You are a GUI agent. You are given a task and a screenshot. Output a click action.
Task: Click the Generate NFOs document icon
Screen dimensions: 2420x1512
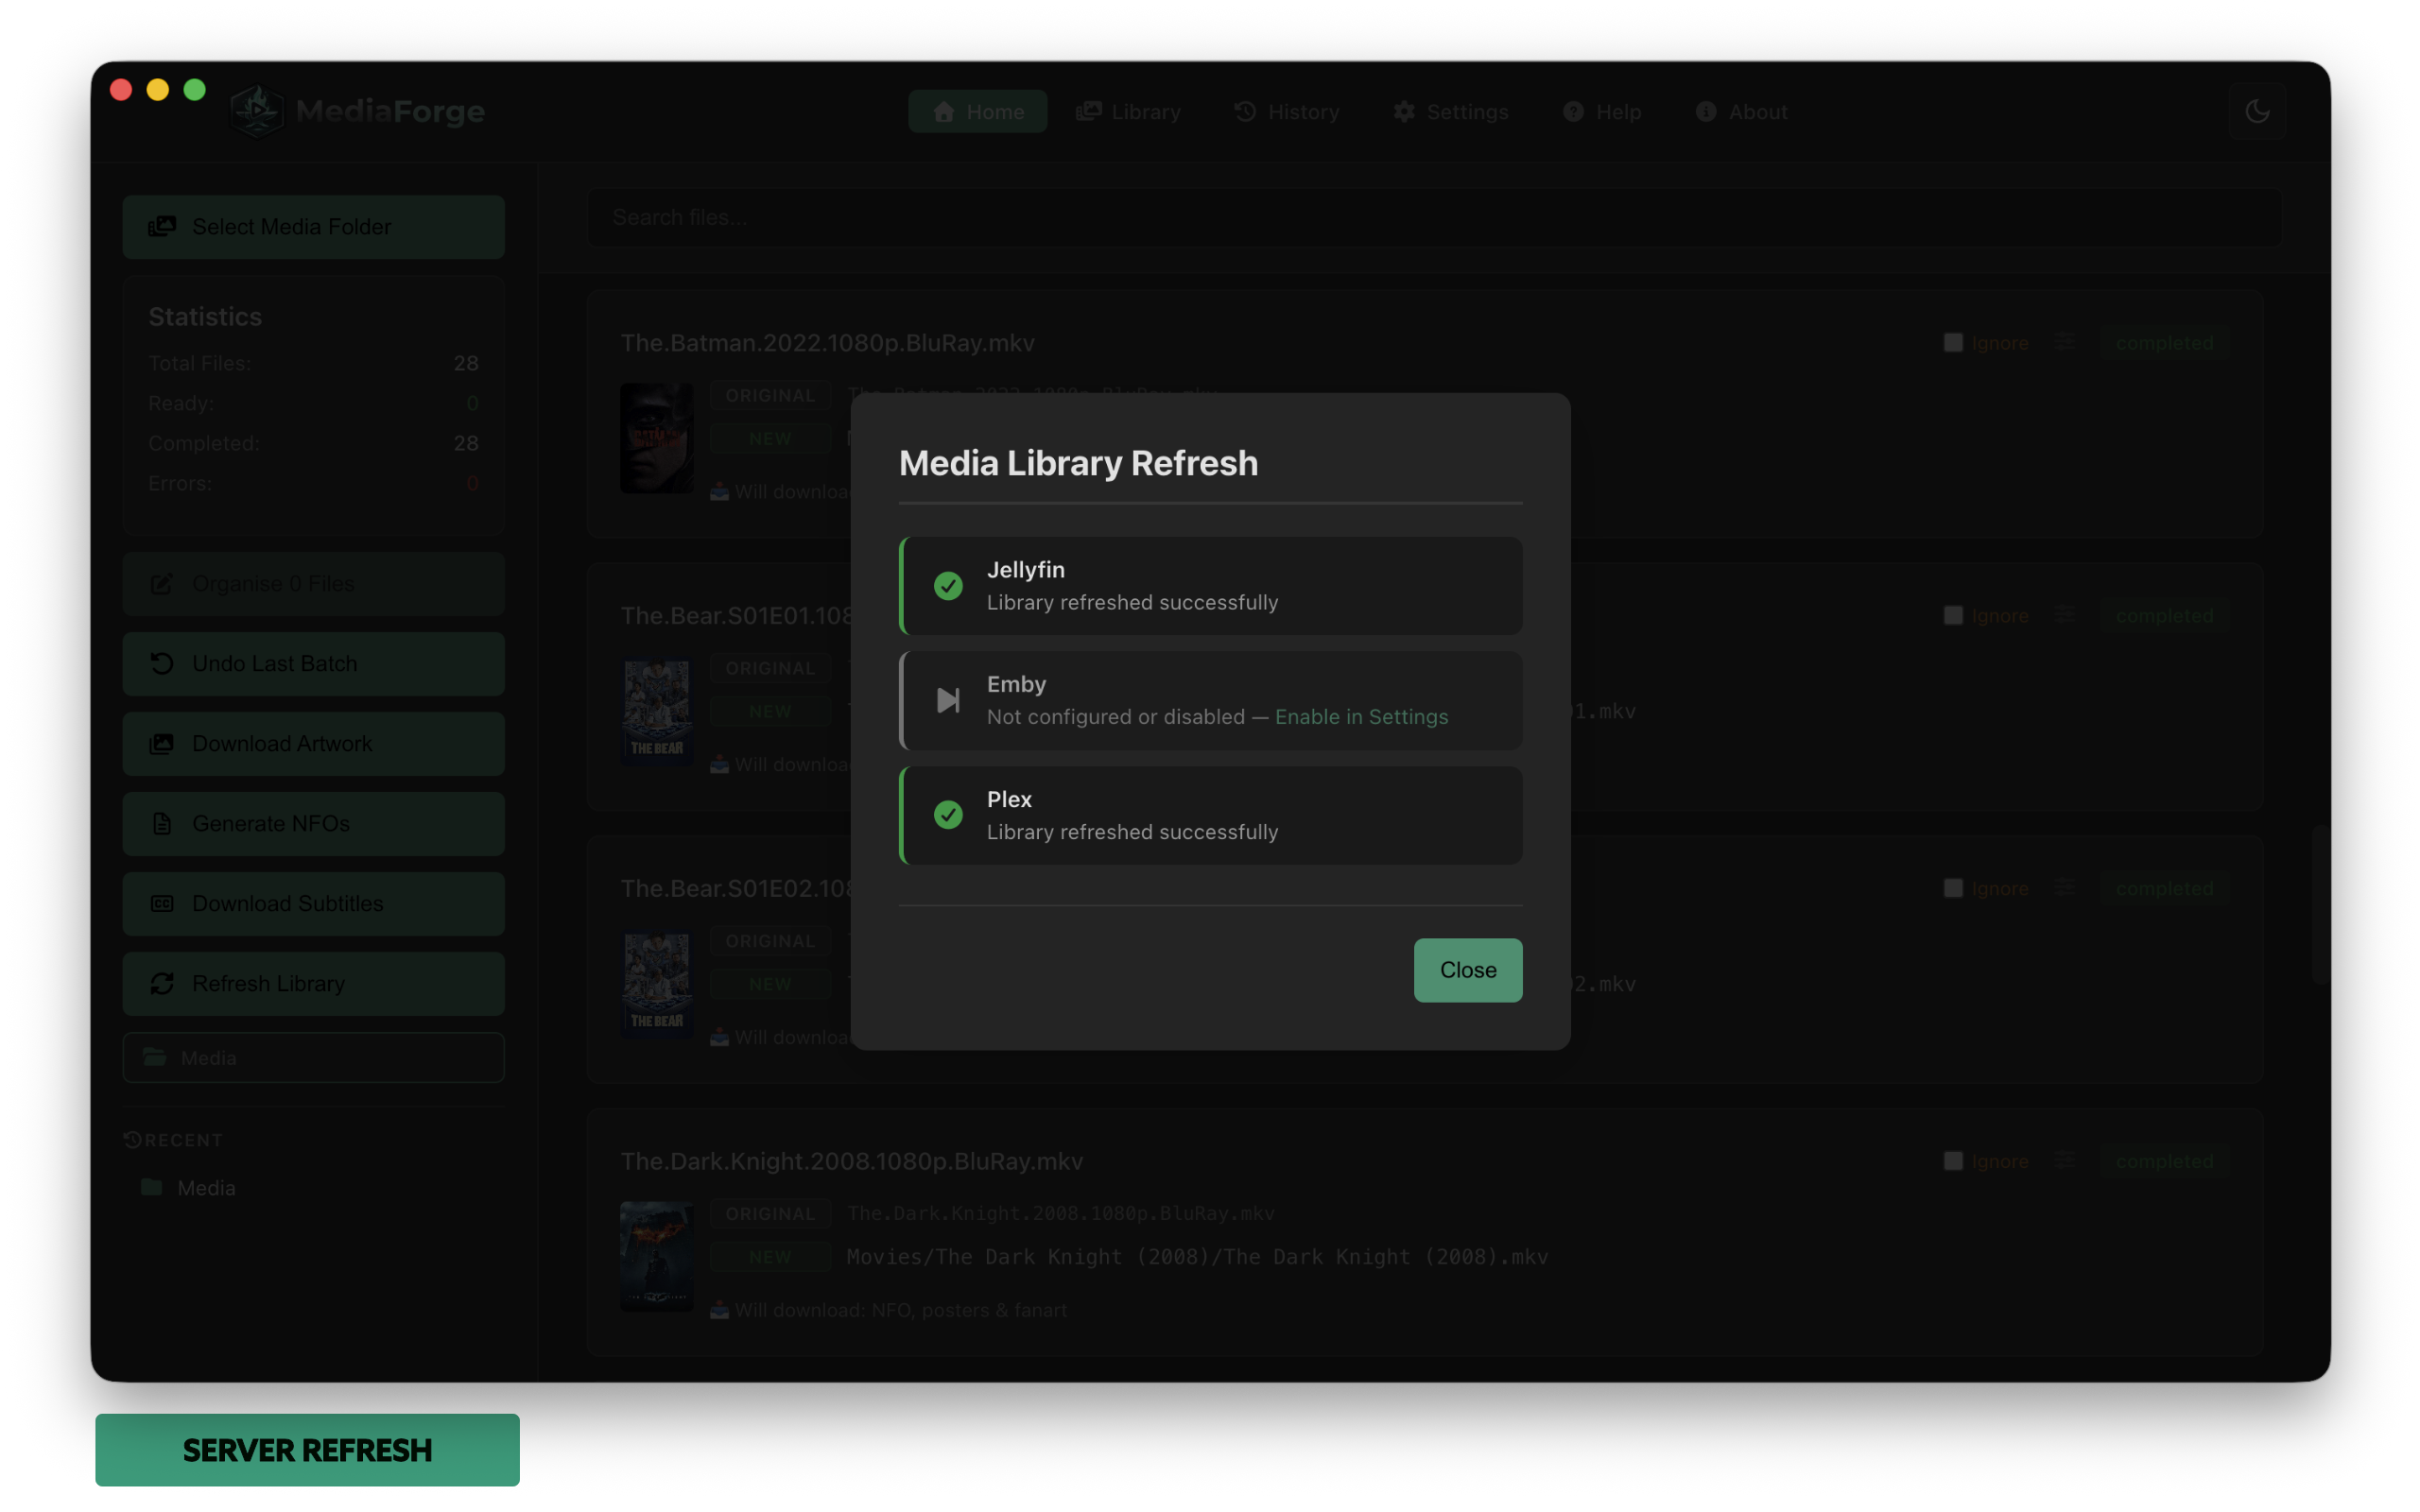(162, 823)
